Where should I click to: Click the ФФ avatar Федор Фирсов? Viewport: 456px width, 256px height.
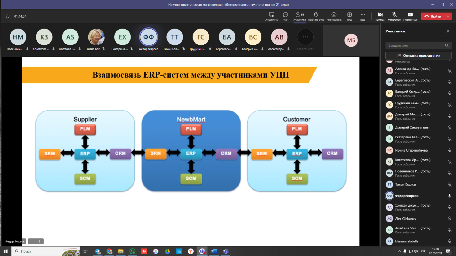(x=148, y=37)
